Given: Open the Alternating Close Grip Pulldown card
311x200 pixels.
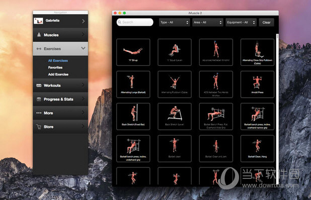Looking at the screenshot, I should pyautogui.click(x=258, y=52).
